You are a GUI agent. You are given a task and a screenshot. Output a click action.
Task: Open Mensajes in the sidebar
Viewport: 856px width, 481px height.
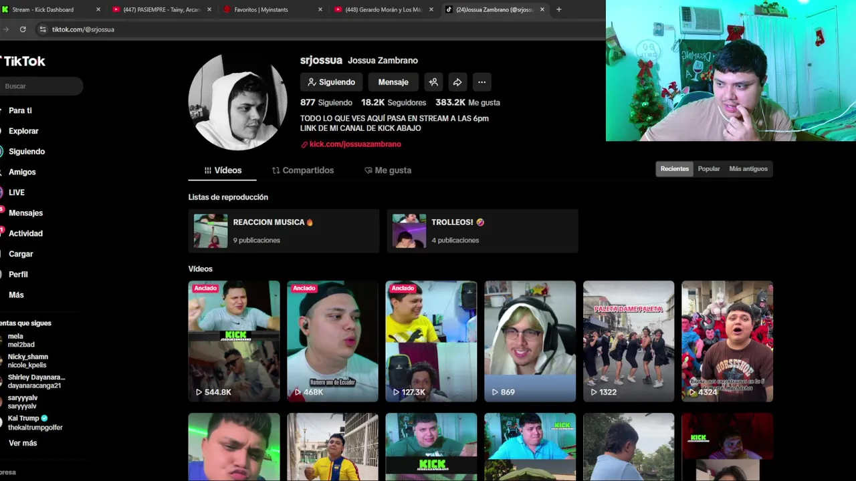click(x=25, y=213)
